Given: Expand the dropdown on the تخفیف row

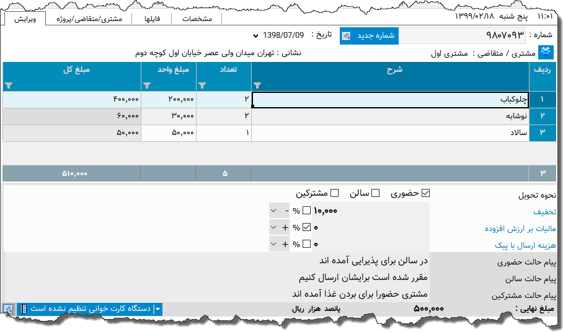Looking at the screenshot, I should 273,211.
